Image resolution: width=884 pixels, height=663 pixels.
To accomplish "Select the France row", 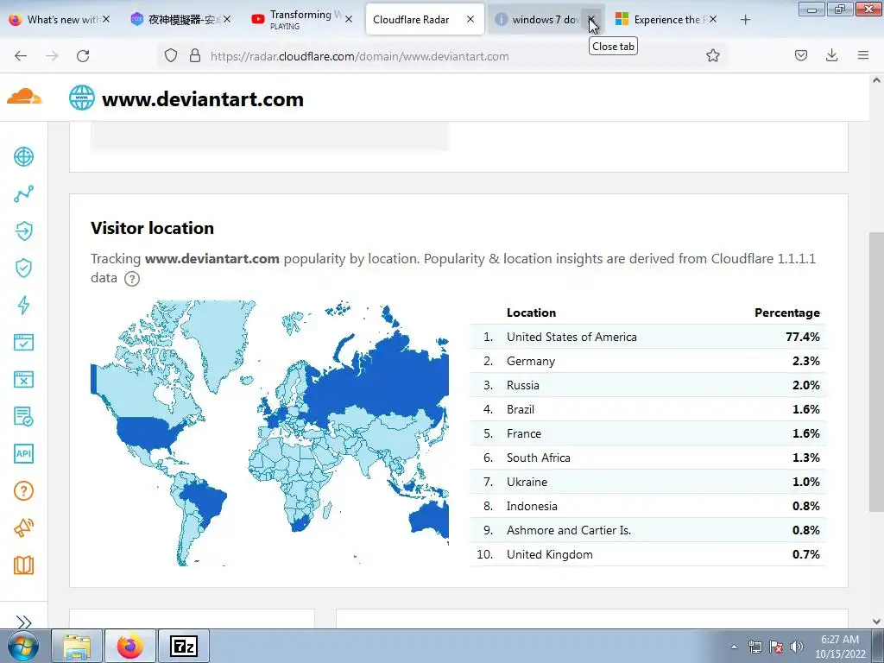I will pos(648,433).
